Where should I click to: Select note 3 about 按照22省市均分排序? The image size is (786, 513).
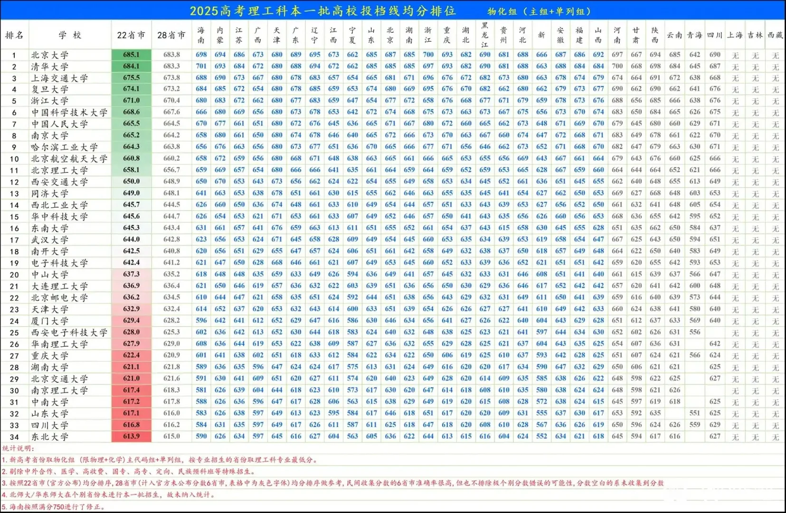click(x=332, y=483)
